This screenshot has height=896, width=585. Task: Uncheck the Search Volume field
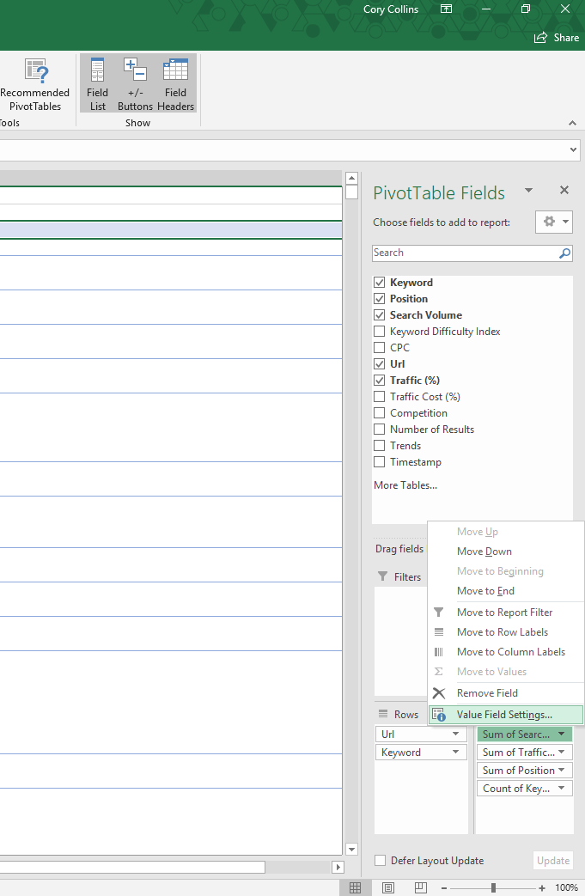[x=380, y=315]
